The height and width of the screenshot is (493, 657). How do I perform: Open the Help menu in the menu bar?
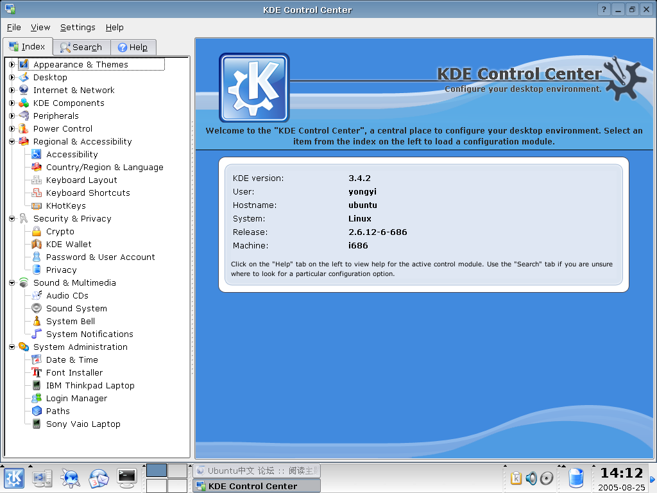coord(114,27)
